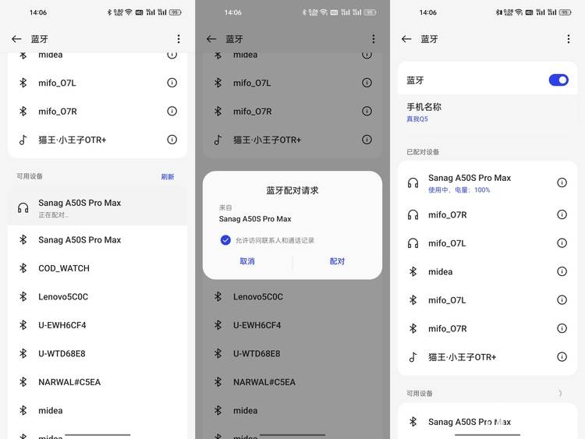Tap back arrow on the right screen header

[x=406, y=39]
